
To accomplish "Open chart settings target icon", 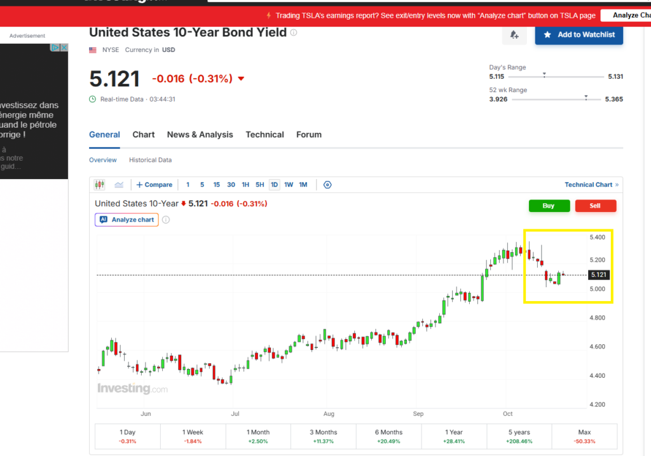I will click(327, 185).
